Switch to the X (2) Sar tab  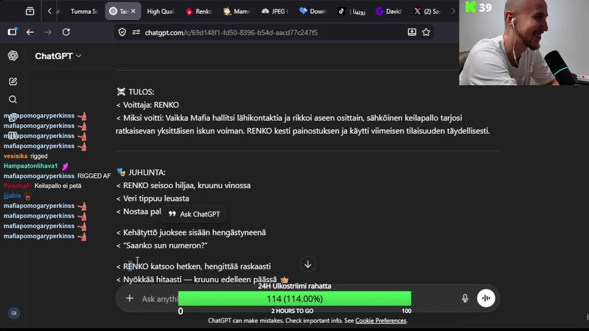coord(427,11)
